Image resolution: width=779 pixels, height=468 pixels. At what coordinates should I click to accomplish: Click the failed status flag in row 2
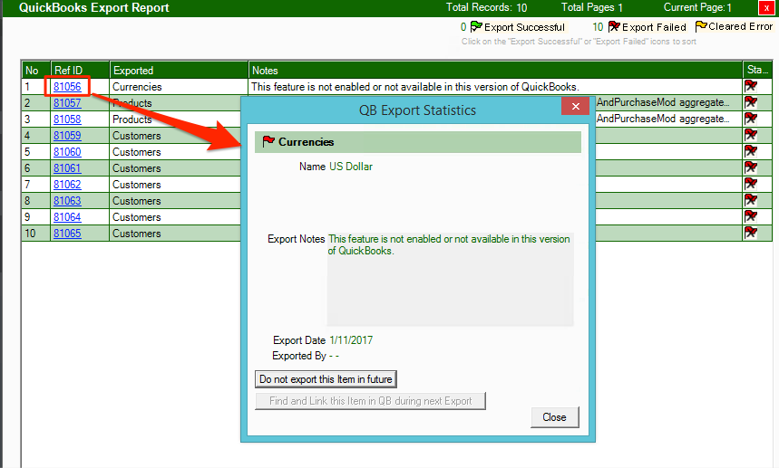tap(751, 102)
